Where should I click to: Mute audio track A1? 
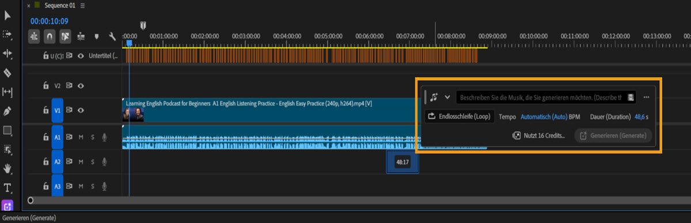pos(81,137)
